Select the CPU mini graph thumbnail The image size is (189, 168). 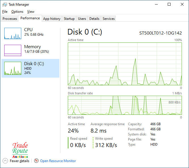(x=13, y=33)
